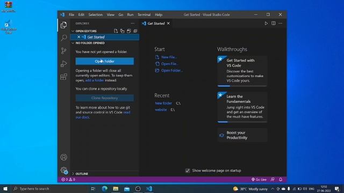Open editor title more actions menu
The height and width of the screenshot is (193, 344).
[281, 24]
